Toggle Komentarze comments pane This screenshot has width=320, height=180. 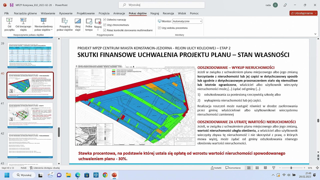click(x=233, y=168)
